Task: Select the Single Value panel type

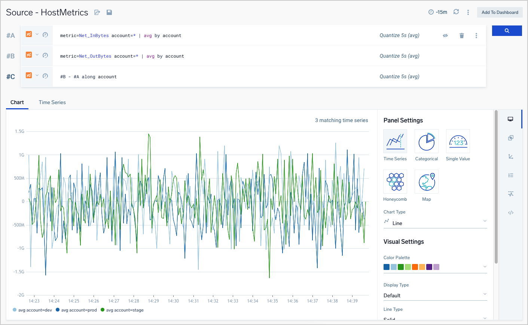Action: (x=458, y=141)
